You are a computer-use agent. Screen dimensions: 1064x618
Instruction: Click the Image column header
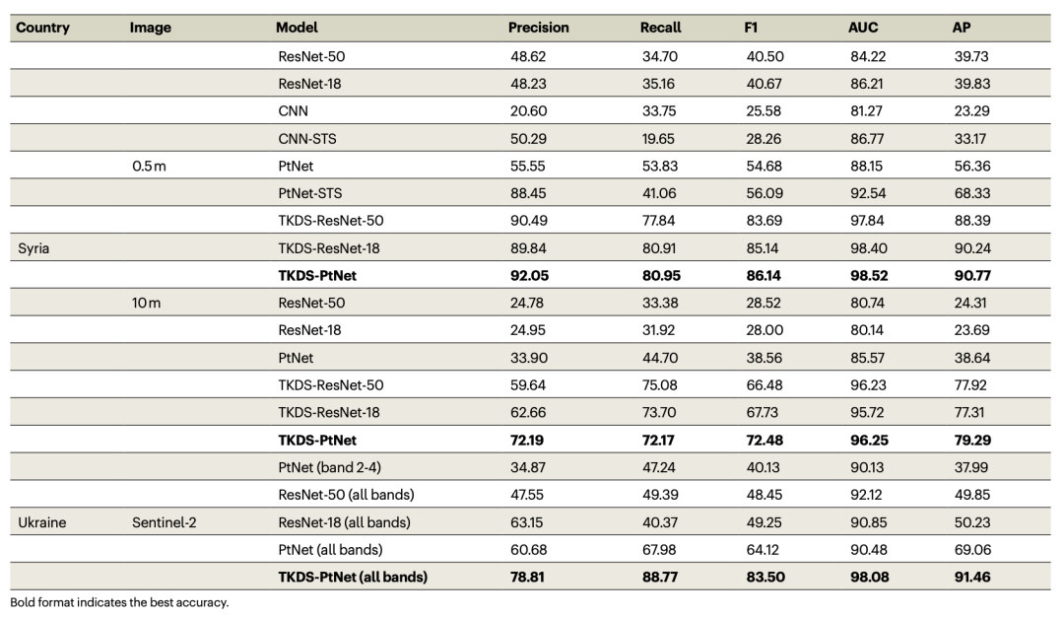(x=150, y=28)
